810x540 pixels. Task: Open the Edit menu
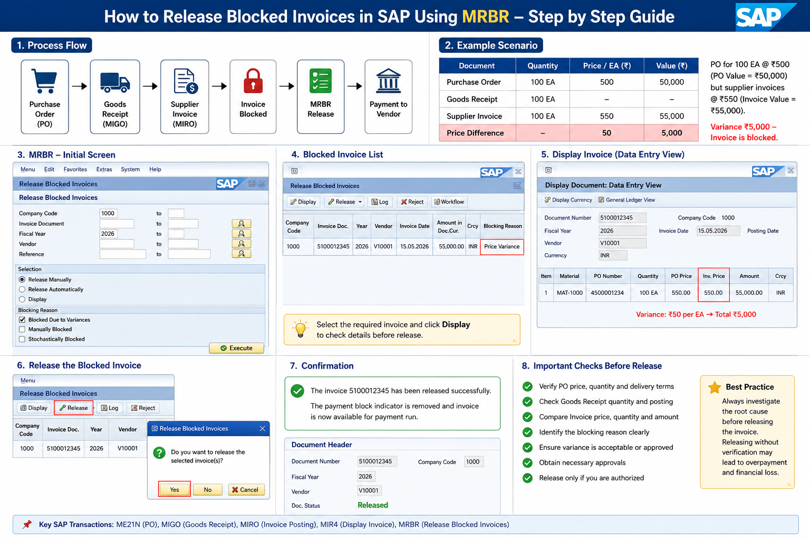[x=49, y=169]
